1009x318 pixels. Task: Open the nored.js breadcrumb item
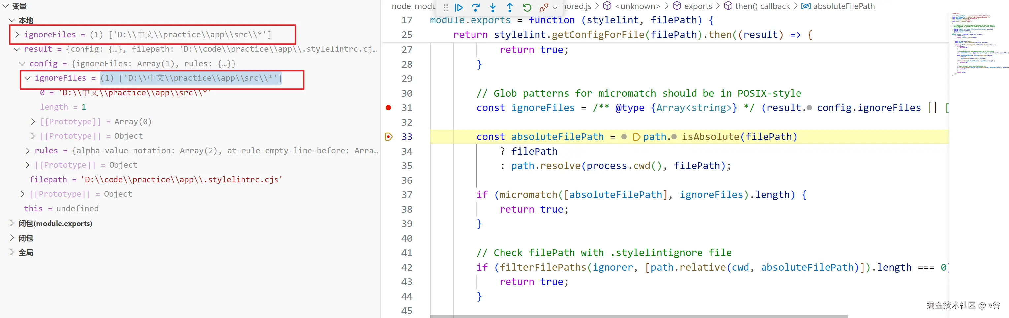pyautogui.click(x=577, y=6)
